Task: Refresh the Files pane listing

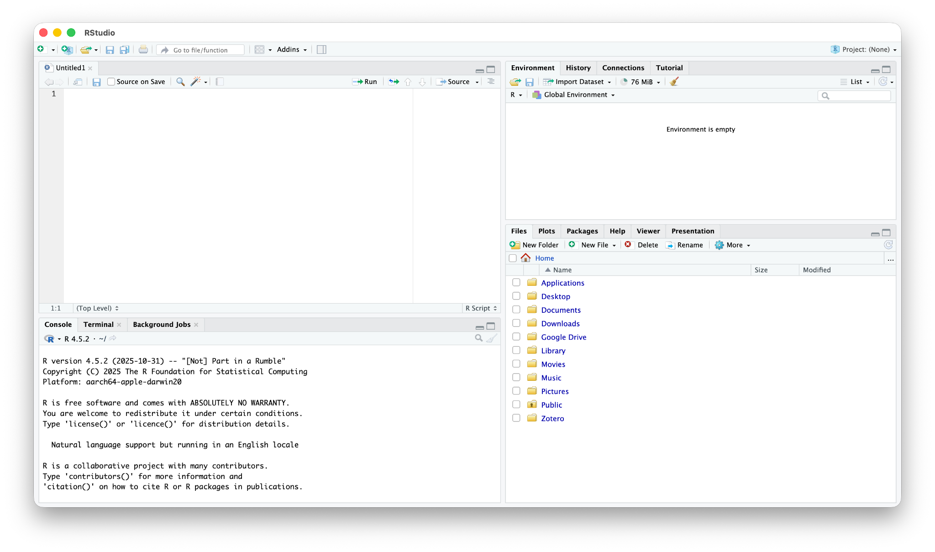Action: pos(888,245)
